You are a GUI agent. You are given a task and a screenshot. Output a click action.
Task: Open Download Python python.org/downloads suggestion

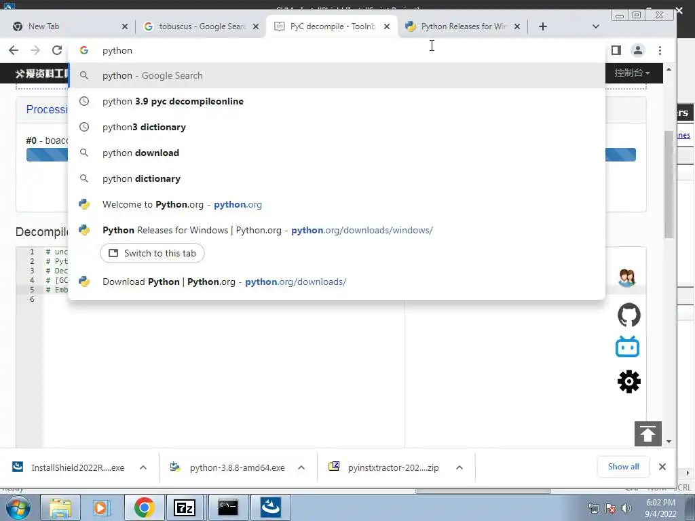click(x=337, y=282)
